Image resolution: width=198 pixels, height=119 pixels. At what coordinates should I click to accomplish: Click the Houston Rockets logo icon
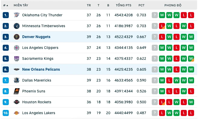click(17, 102)
